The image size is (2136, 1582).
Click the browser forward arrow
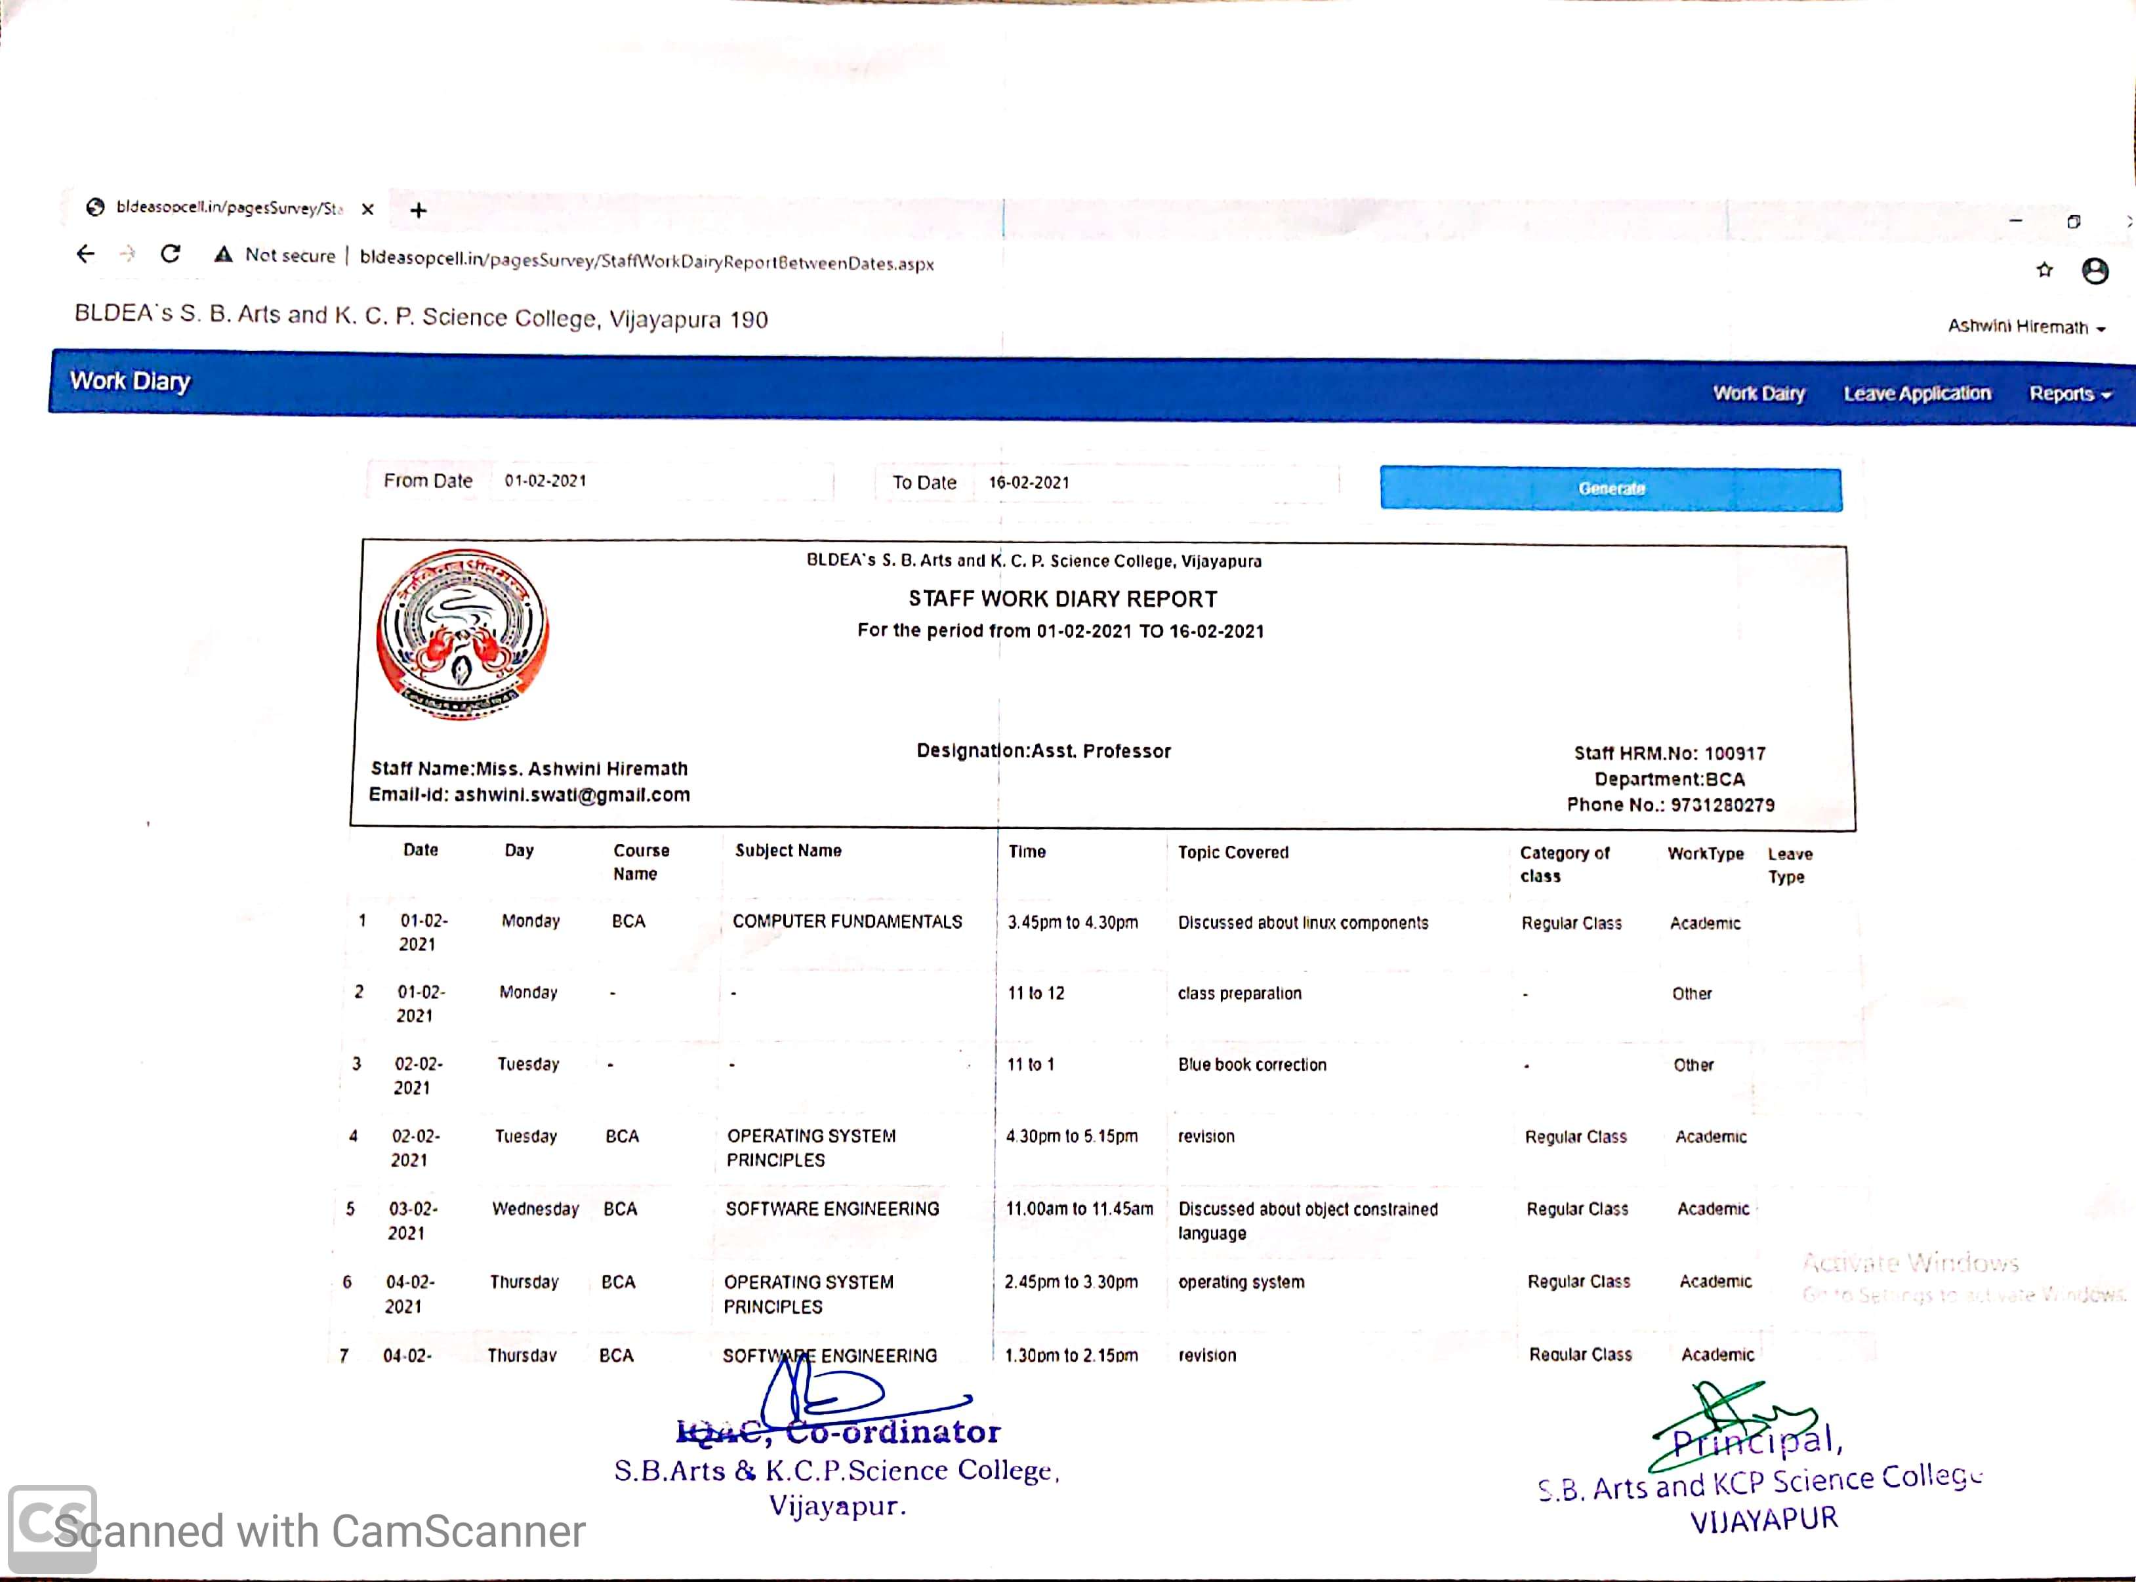point(127,254)
